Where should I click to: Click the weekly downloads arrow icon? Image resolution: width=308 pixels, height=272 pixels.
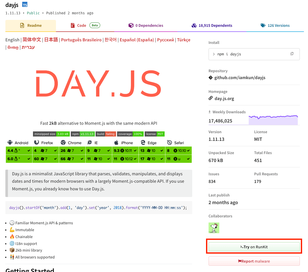point(210,112)
